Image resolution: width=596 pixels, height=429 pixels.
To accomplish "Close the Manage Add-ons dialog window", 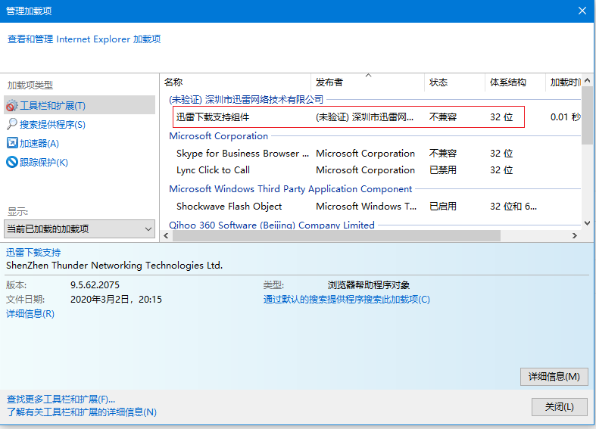I will point(582,11).
